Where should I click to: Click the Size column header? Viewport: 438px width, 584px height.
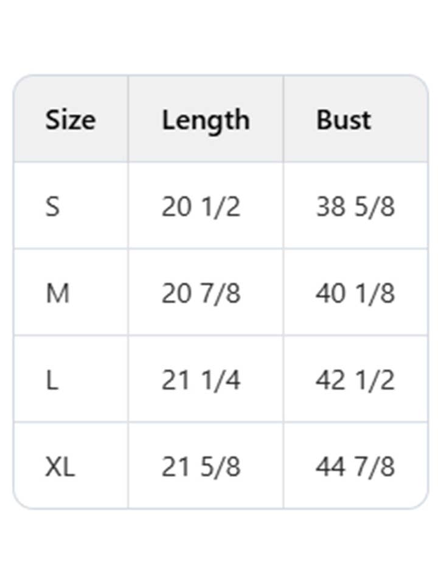(x=70, y=120)
